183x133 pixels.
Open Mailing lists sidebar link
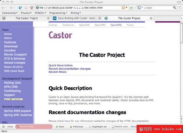point(12,83)
